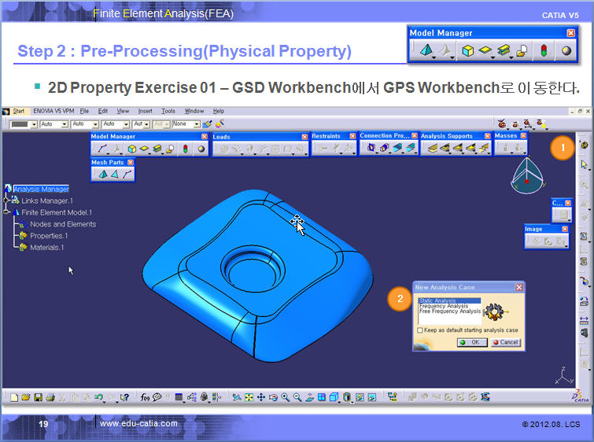
Task: Click the New document icon in the bottom toolbar
Action: 14,397
